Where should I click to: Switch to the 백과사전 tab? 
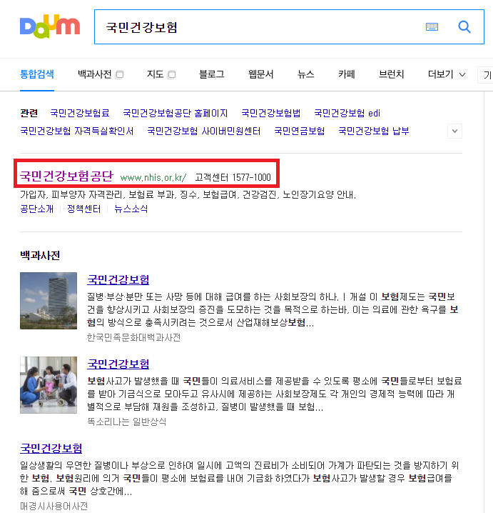95,74
